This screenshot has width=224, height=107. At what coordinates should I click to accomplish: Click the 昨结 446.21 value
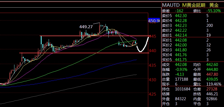(x=212, y=94)
